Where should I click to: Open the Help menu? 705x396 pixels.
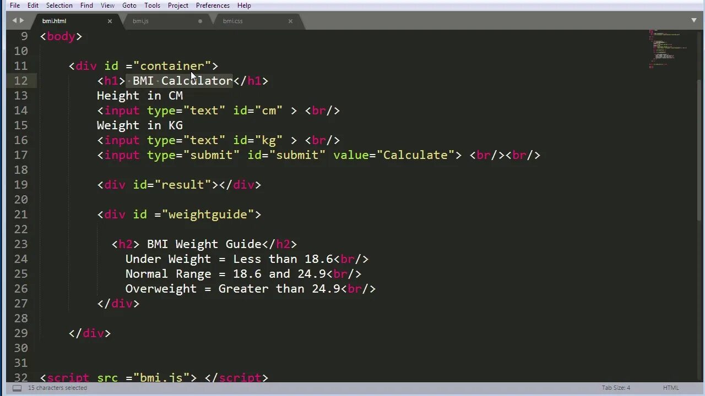point(244,5)
